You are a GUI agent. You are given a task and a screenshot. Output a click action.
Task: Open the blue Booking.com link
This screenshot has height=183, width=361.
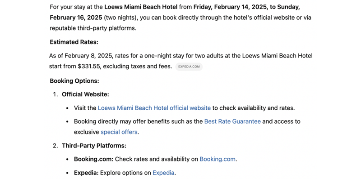tap(218, 159)
